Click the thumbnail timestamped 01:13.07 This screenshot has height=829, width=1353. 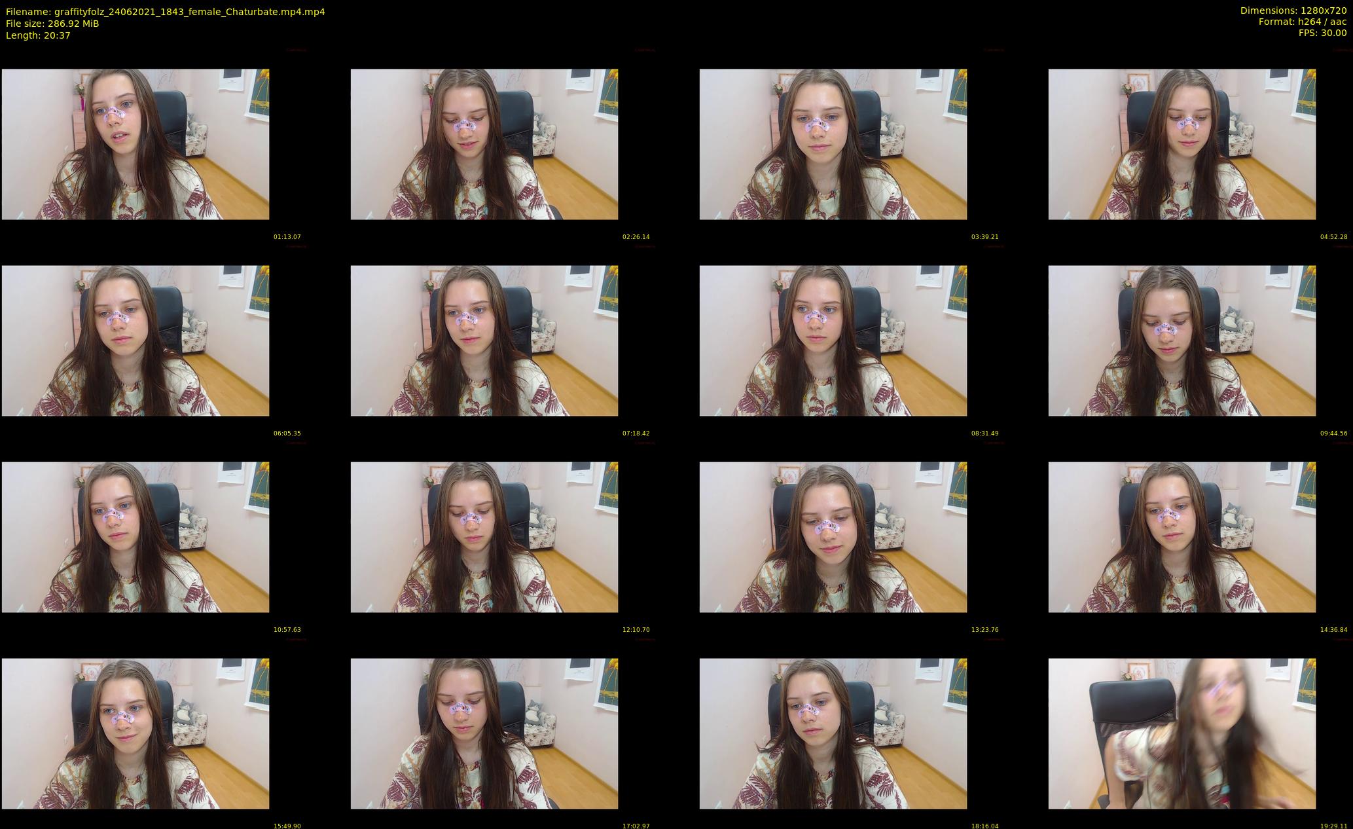tap(135, 144)
